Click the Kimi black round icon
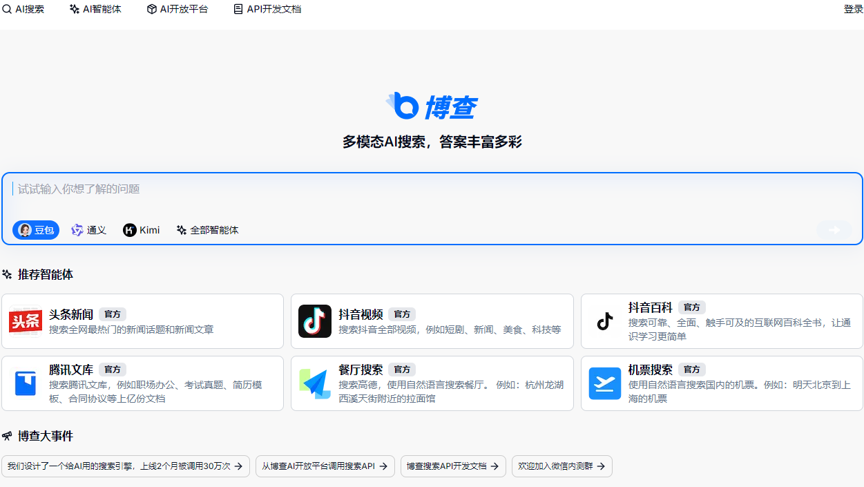This screenshot has height=487, width=864. tap(130, 230)
